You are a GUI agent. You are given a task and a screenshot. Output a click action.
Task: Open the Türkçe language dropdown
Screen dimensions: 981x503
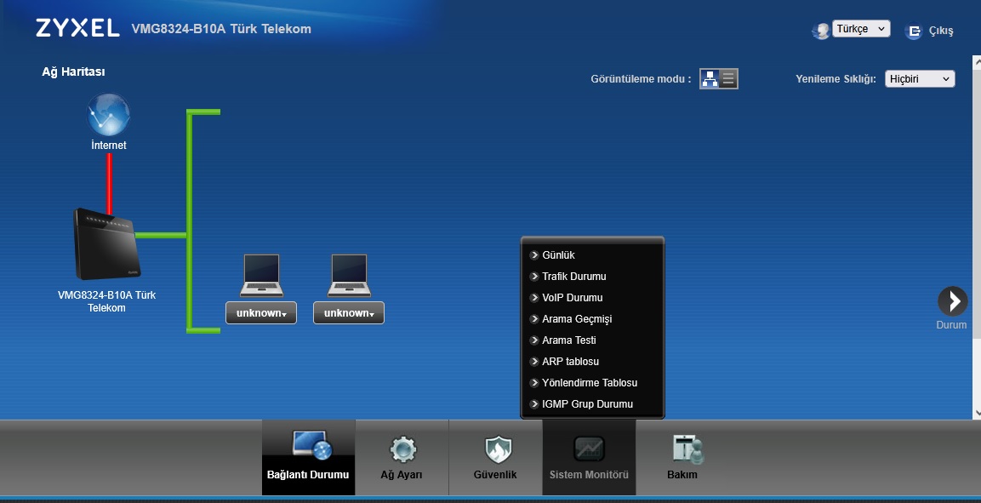pyautogui.click(x=861, y=29)
